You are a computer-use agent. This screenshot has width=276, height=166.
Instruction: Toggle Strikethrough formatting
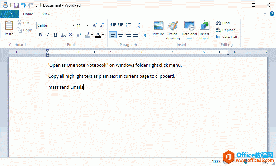tap(63, 35)
